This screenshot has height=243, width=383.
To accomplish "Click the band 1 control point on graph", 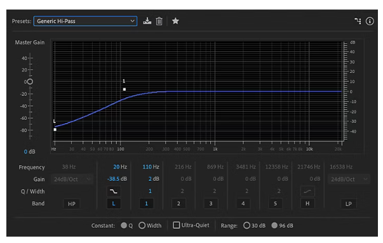I will pos(124,89).
